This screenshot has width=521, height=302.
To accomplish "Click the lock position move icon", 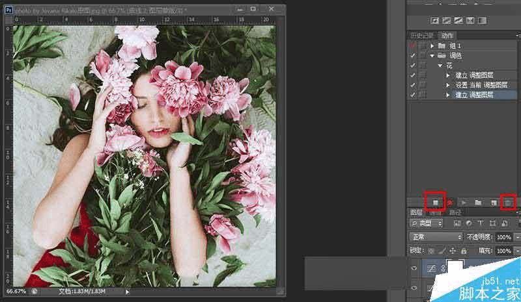I will pos(451,251).
